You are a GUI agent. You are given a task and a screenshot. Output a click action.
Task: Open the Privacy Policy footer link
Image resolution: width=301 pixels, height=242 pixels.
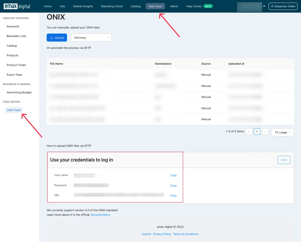point(162,234)
